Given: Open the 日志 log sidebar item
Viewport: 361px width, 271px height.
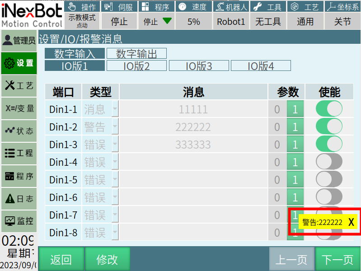Looking at the screenshot, I should (19, 198).
